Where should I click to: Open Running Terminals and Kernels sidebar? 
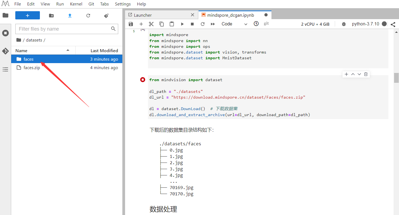coord(5,33)
